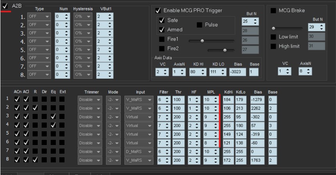Open Type dropdown for A2B row 5
This screenshot has width=336, height=175.
(39, 50)
